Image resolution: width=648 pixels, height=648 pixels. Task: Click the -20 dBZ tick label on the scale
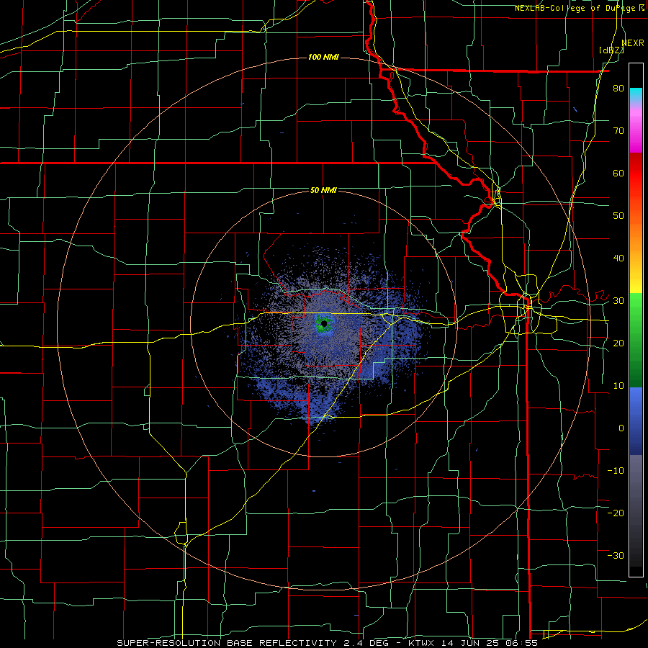[x=616, y=513]
